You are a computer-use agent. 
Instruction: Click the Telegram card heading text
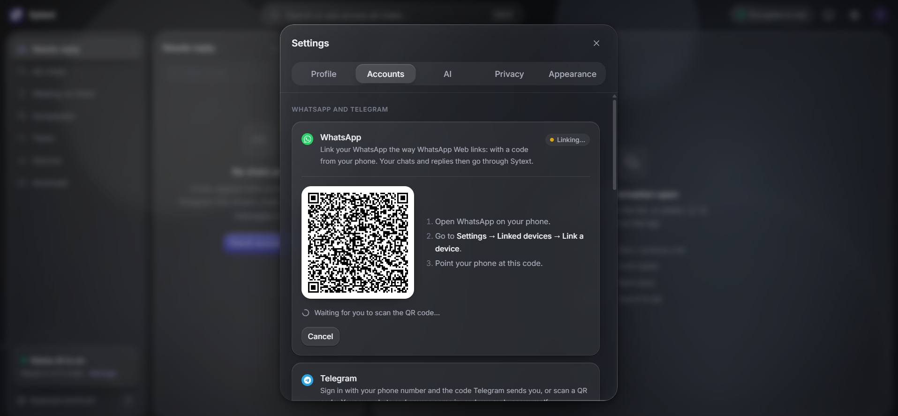[x=339, y=378]
